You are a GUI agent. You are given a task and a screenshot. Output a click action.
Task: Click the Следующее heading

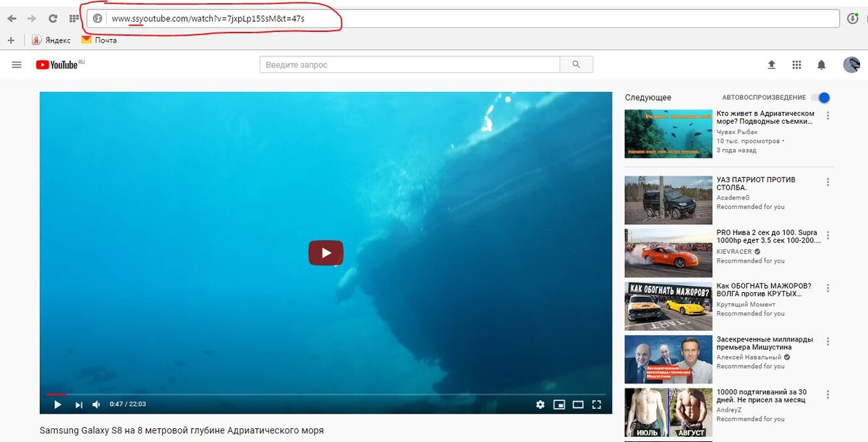click(648, 98)
